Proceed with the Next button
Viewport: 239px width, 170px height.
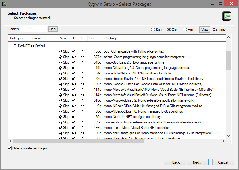pos(197,162)
